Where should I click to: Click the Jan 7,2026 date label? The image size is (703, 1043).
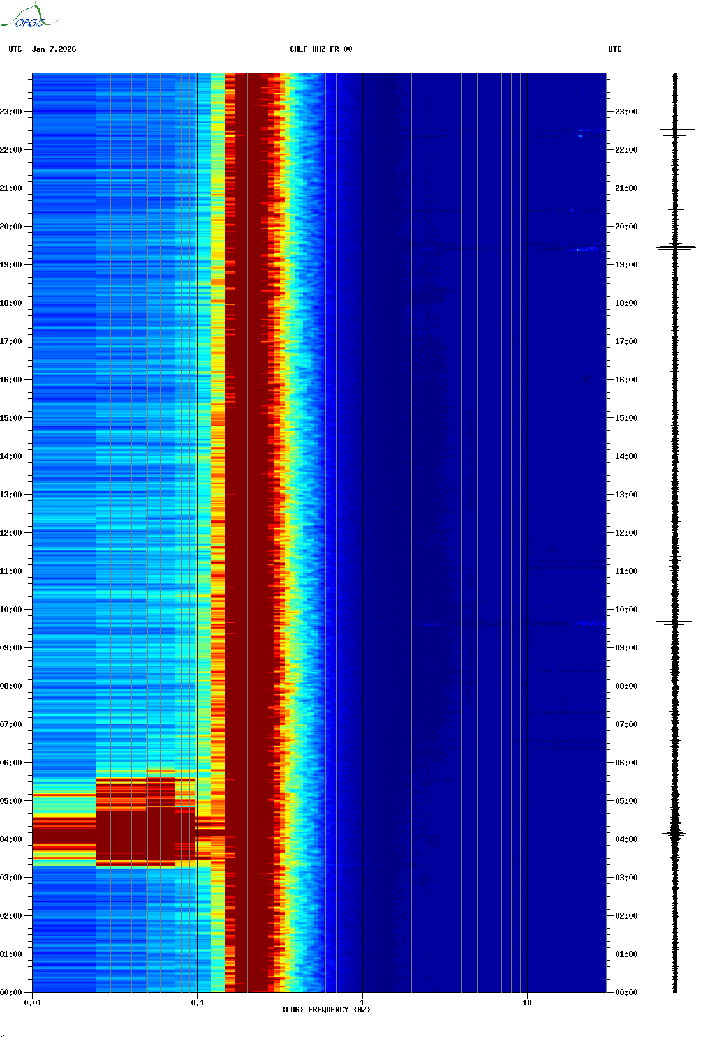tap(54, 49)
